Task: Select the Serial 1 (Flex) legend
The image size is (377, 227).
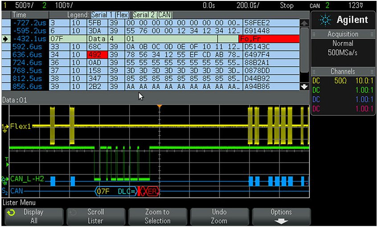Action: [111, 15]
